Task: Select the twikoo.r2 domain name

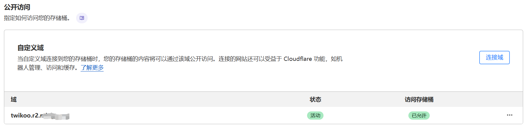Action: (26, 115)
